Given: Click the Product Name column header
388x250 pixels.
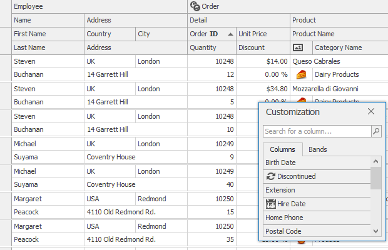Looking at the screenshot, I should point(339,34).
